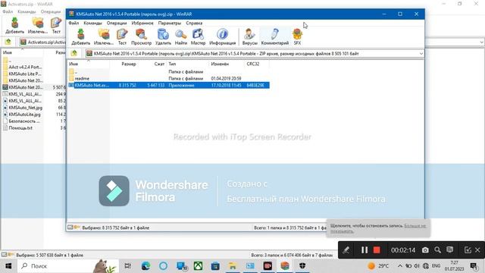
Task: Start the Вирусы scan tool
Action: tap(249, 36)
